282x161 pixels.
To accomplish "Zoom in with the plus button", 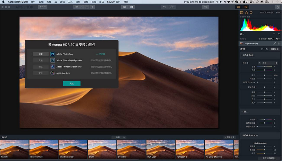I will tap(92, 7).
